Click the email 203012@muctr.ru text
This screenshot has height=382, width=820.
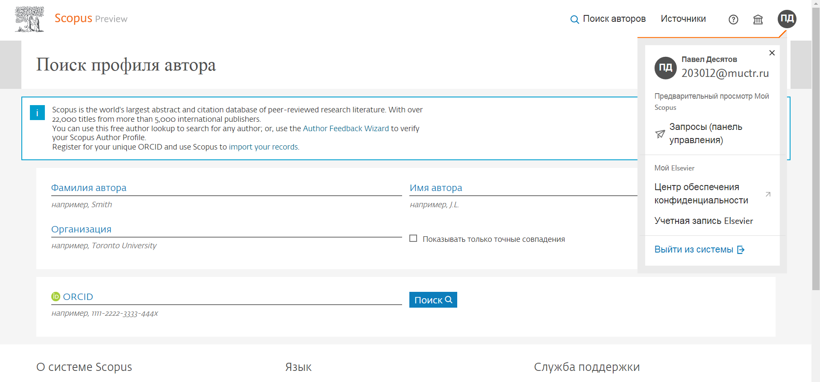pyautogui.click(x=725, y=73)
